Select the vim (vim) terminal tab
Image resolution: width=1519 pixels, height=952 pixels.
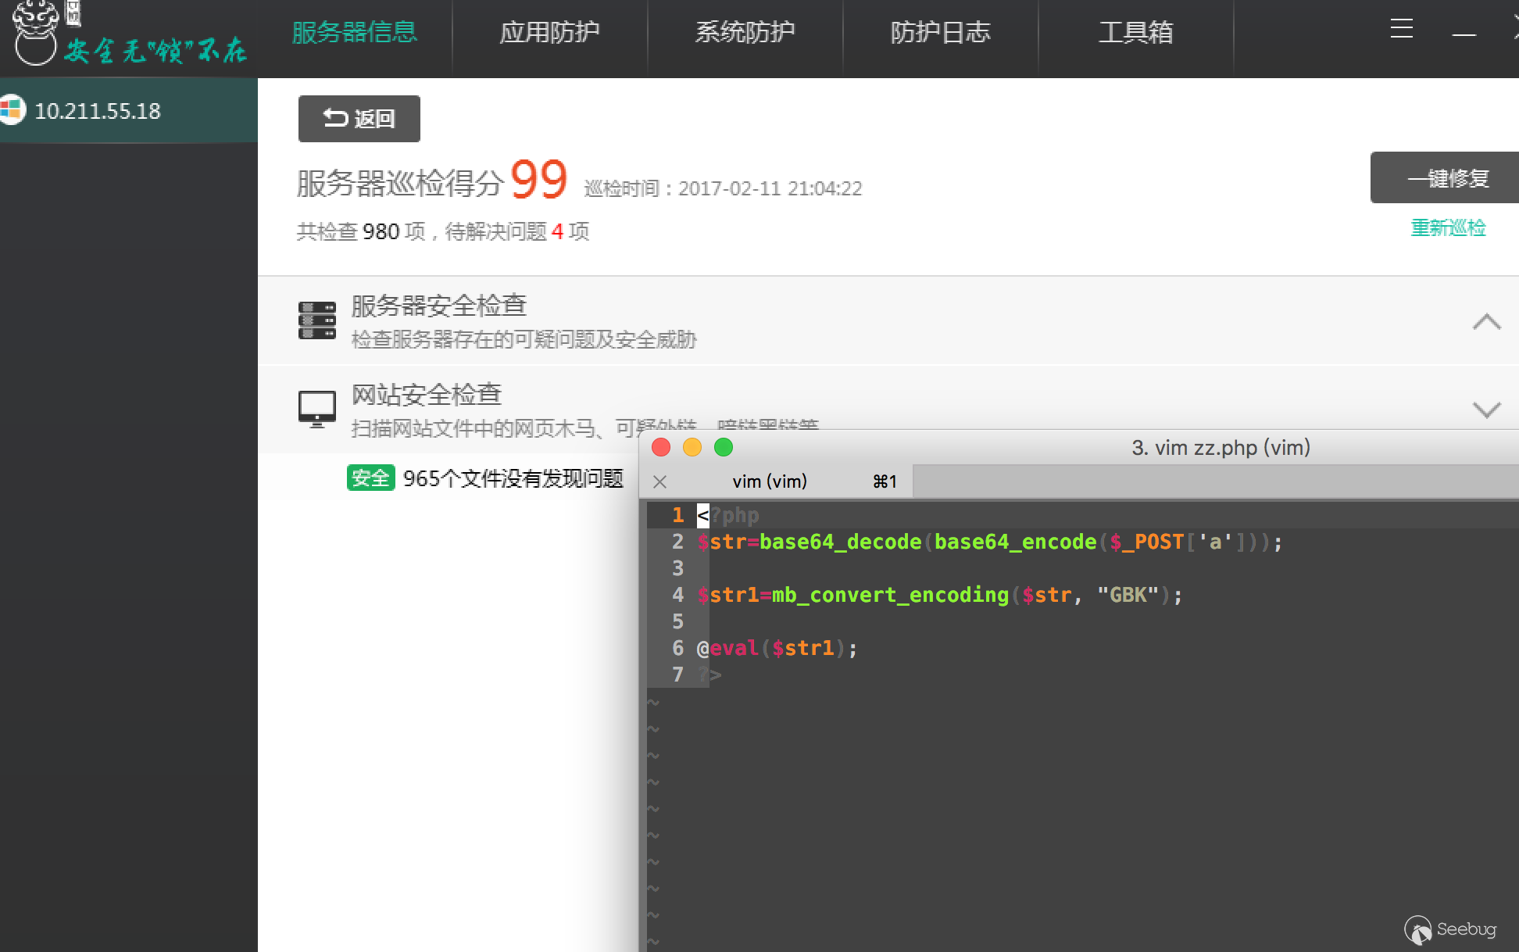[x=770, y=481]
